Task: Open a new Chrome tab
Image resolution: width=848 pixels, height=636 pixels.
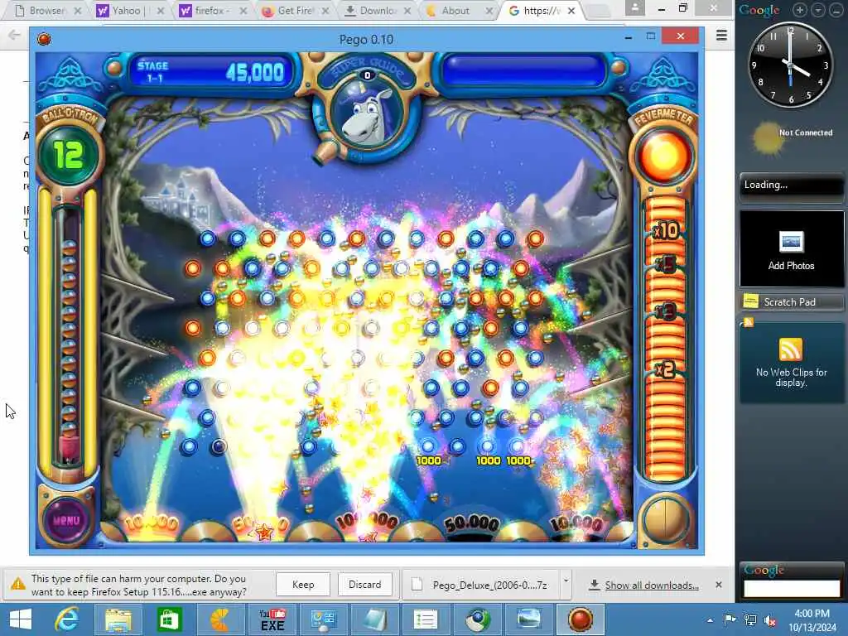Action: point(596,11)
